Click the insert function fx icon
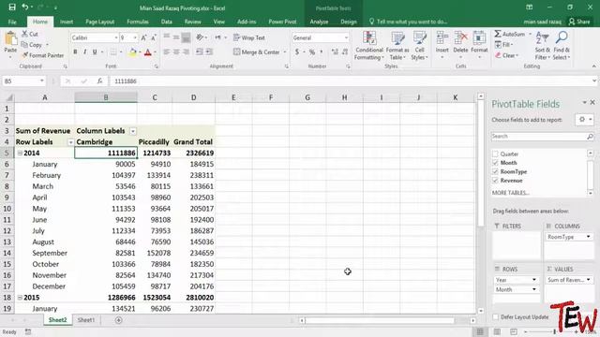 (x=100, y=81)
